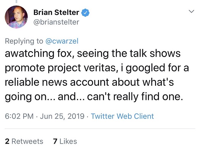Click the bold number 7 like count
The width and height of the screenshot is (200, 149).
55,141
